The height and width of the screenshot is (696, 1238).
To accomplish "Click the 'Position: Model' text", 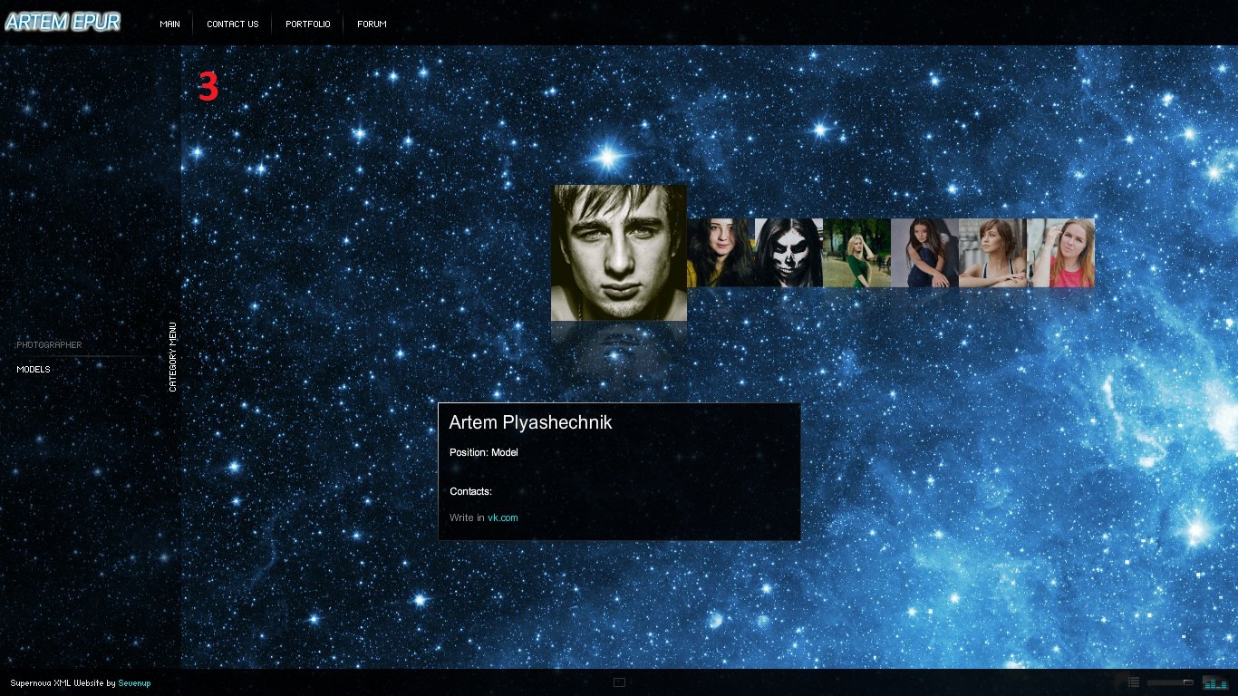I will [484, 452].
